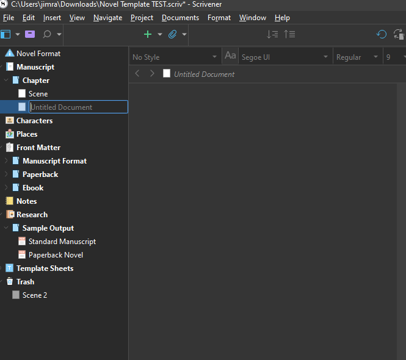Screen dimensions: 406x360
Task: Select the Notes folder
Action: pyautogui.click(x=26, y=201)
